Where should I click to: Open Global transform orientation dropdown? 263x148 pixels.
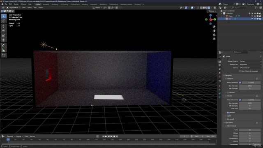[97, 8]
